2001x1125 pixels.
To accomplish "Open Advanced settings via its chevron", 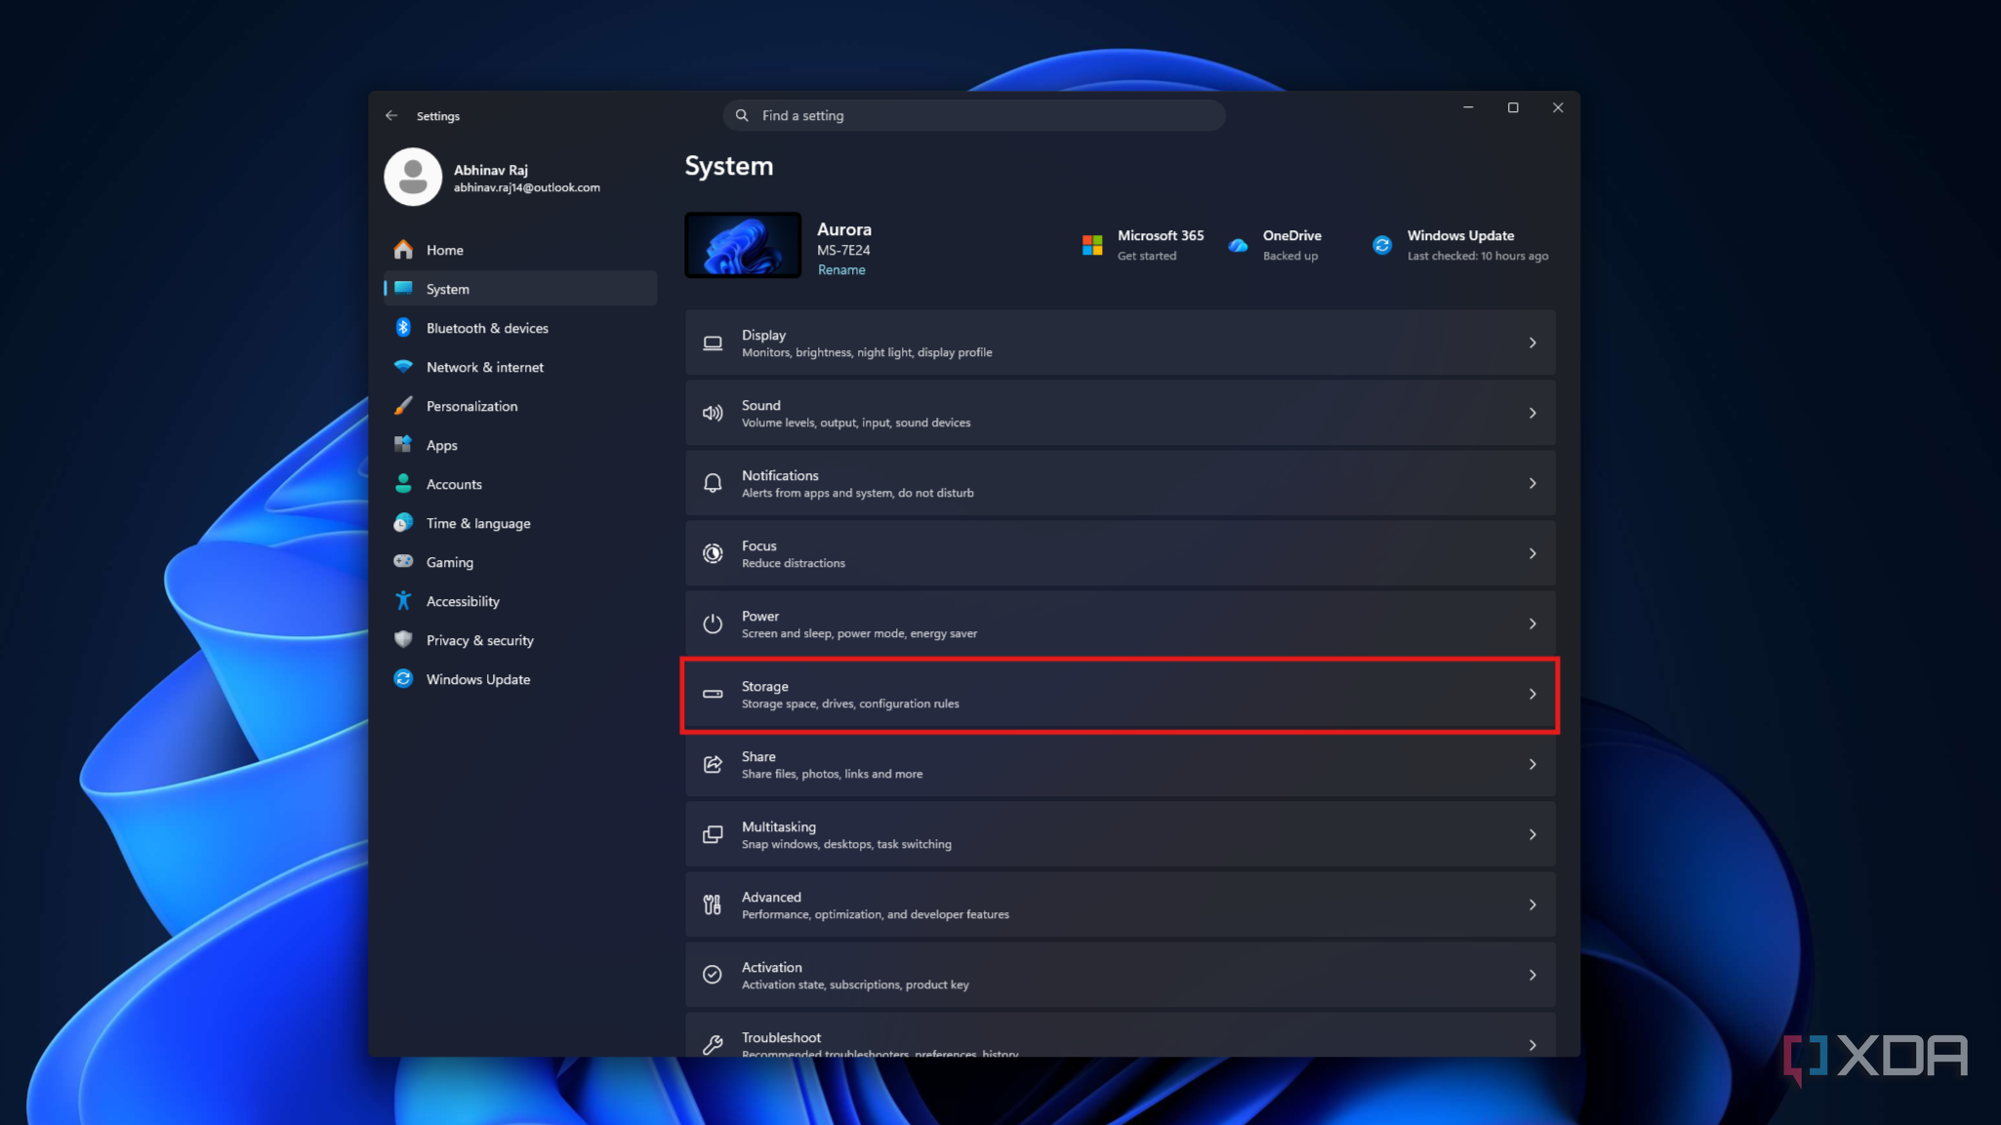I will tap(1532, 905).
